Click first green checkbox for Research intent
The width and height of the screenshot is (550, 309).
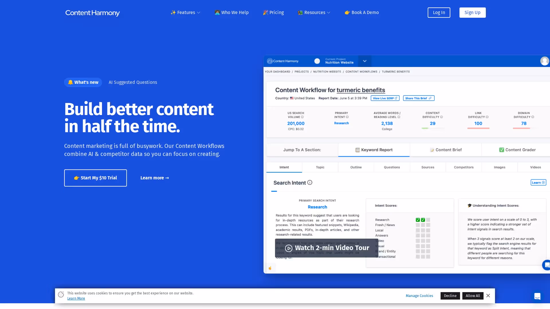click(418, 220)
